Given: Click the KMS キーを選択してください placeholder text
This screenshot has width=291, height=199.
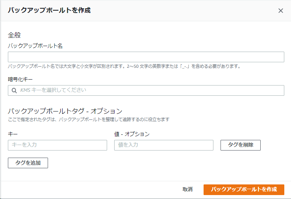Looking at the screenshot, I should tap(53, 91).
